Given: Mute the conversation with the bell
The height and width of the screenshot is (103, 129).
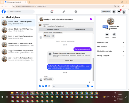Looking at the screenshot, I should point(107,35).
